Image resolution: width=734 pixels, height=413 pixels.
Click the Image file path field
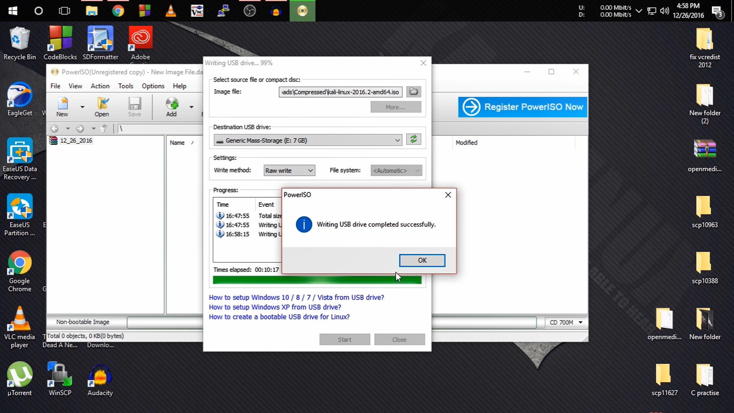[340, 92]
